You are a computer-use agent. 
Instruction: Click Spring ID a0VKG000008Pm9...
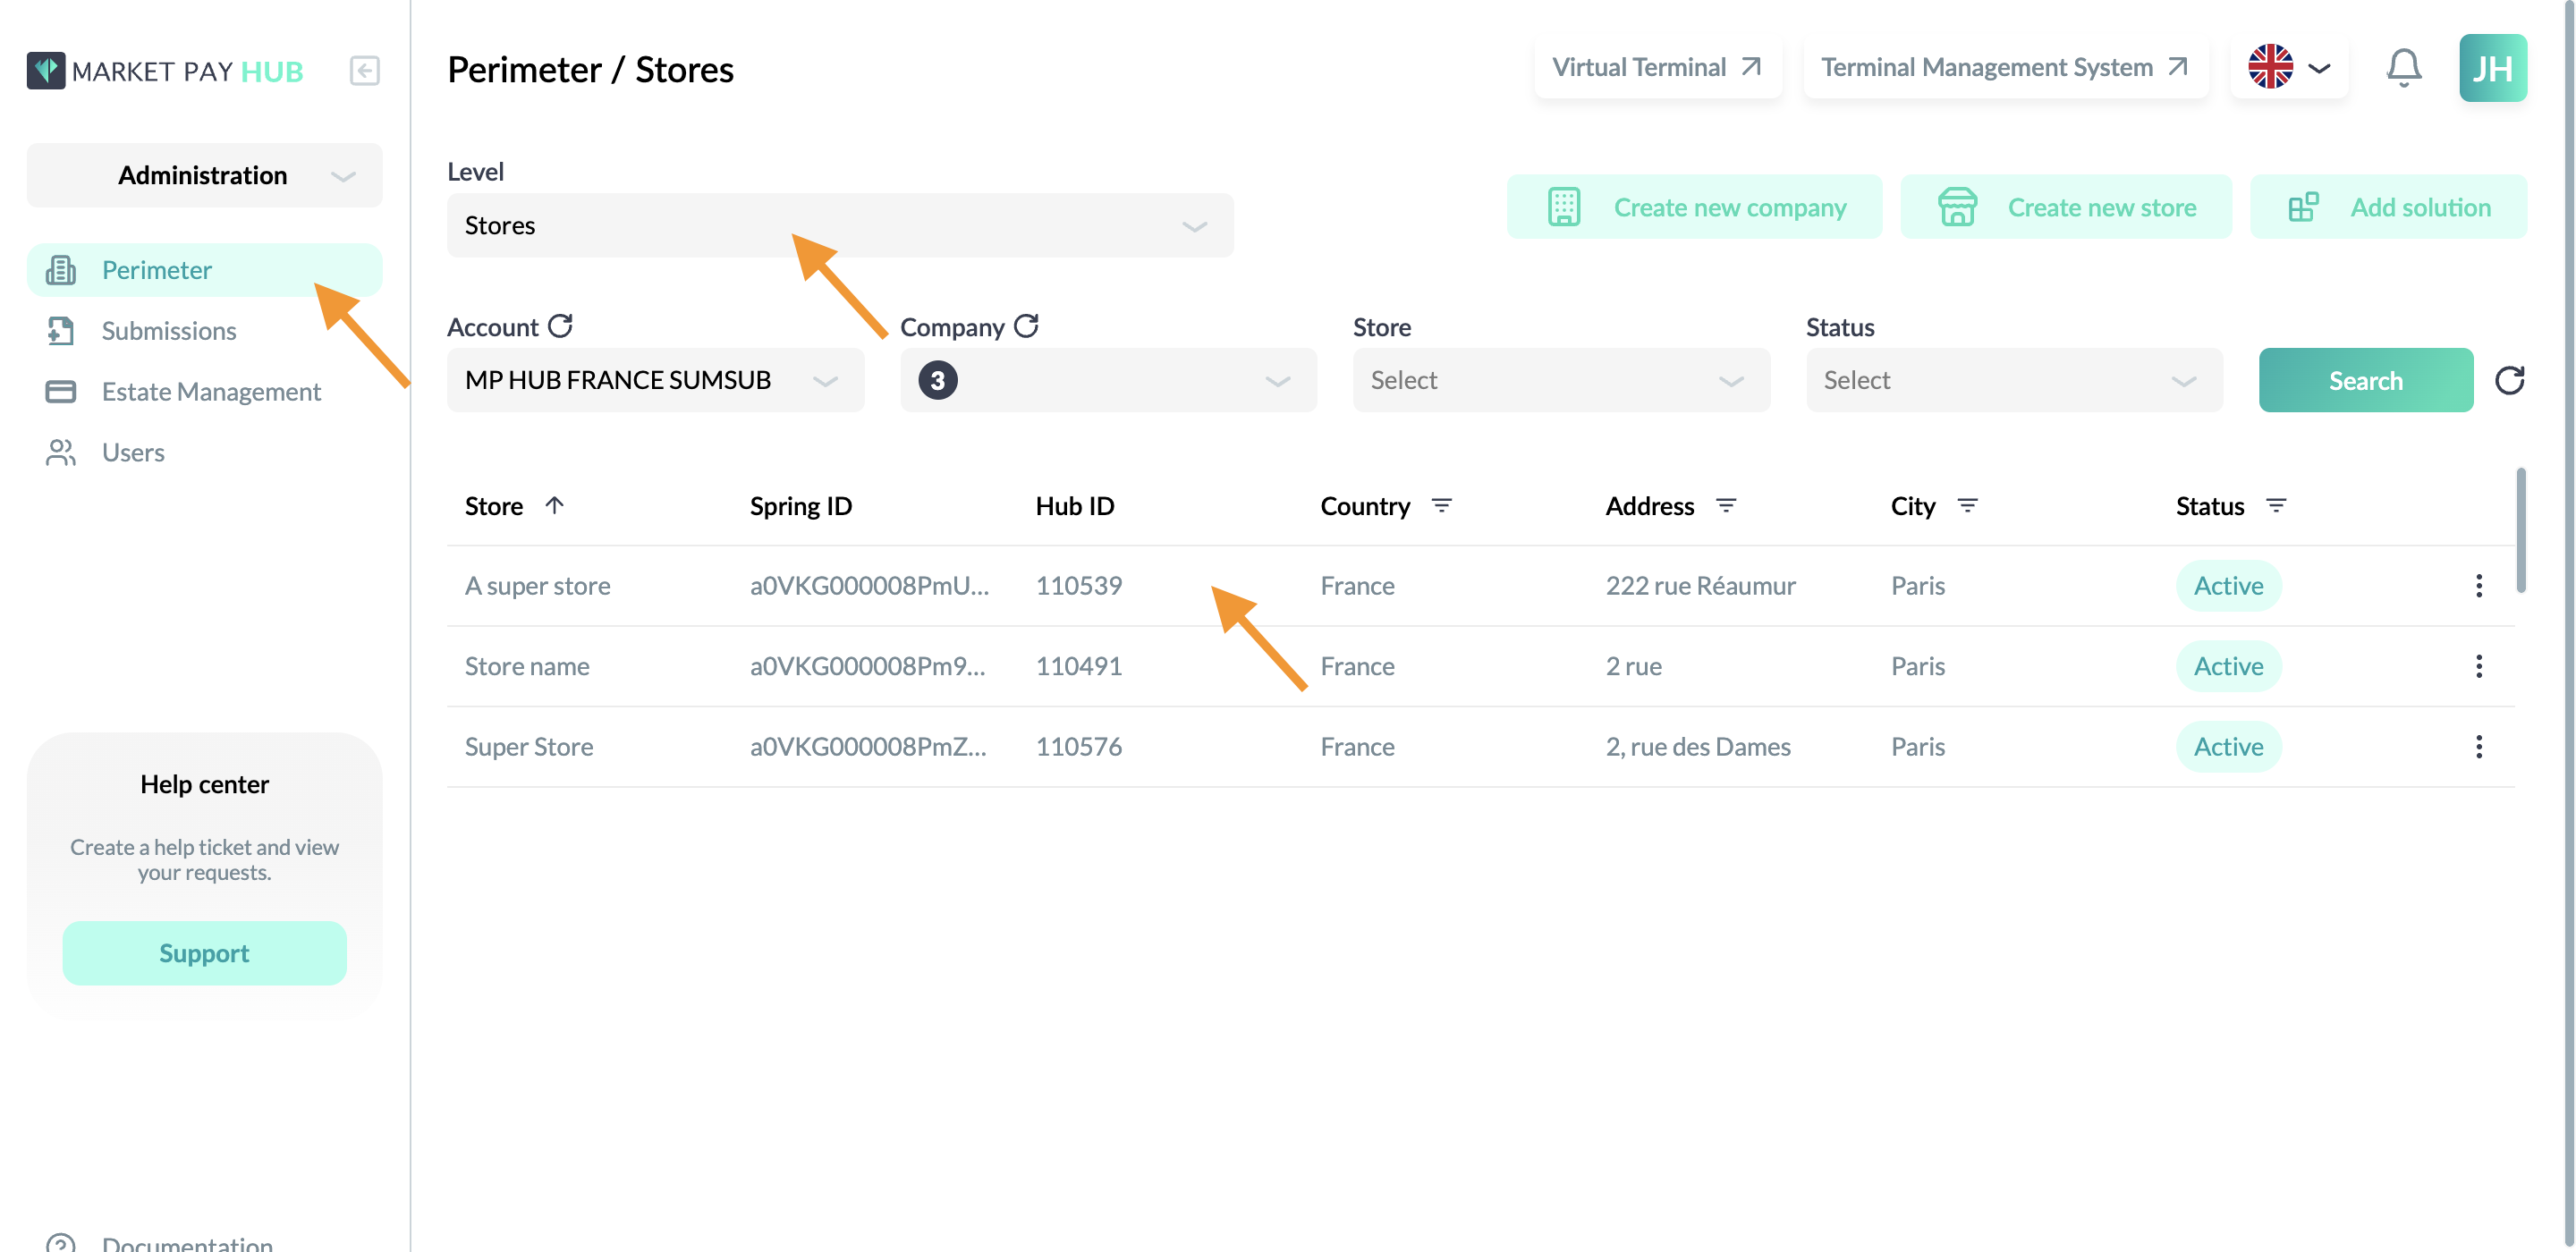coord(867,666)
